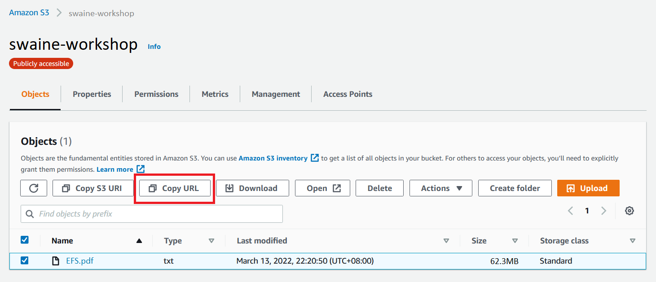This screenshot has height=282, width=656.
Task: Uncheck the EFS.pdf row checkbox
Action: pyautogui.click(x=25, y=260)
